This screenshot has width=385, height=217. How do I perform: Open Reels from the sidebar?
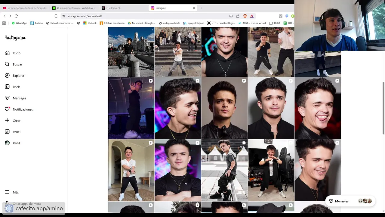coord(13,87)
